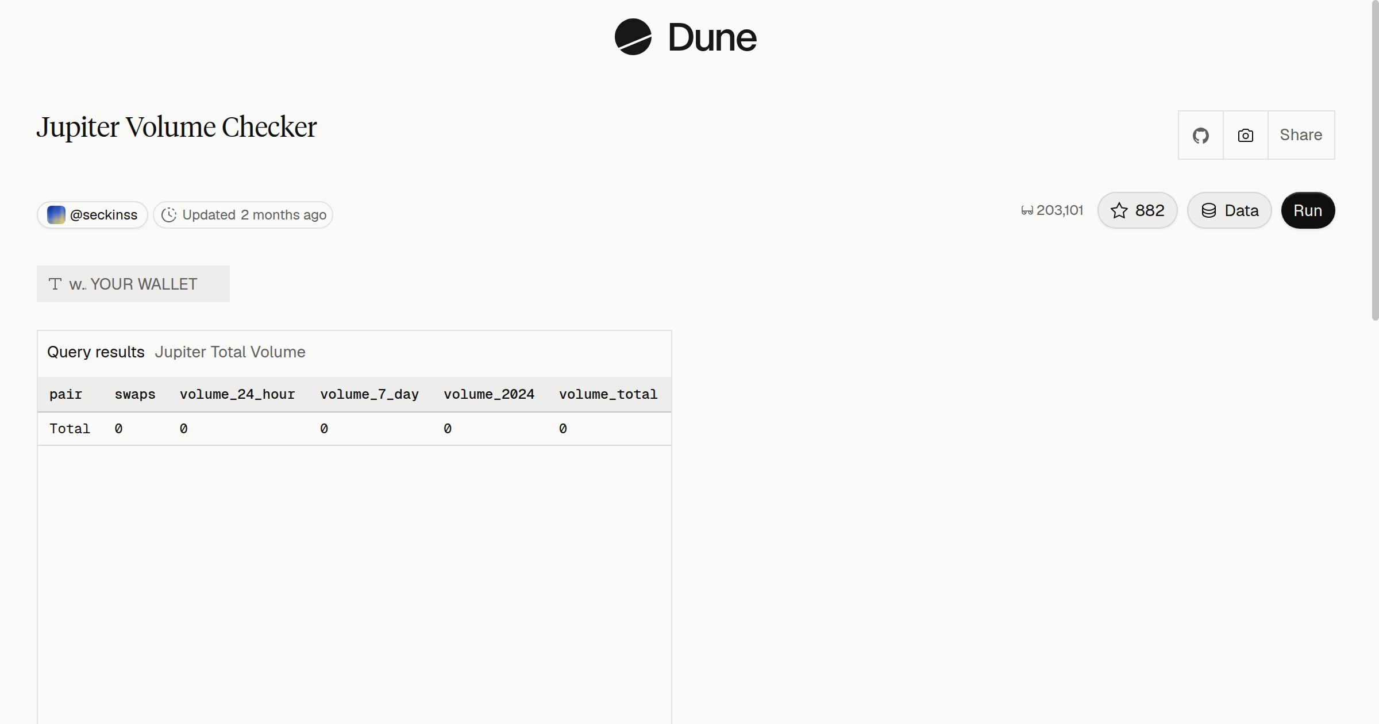Click the Updated 2 months ago badge
The width and height of the screenshot is (1379, 724).
(x=243, y=215)
